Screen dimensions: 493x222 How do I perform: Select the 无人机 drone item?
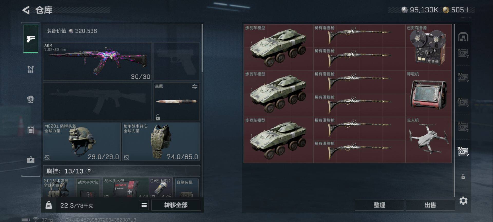click(429, 140)
